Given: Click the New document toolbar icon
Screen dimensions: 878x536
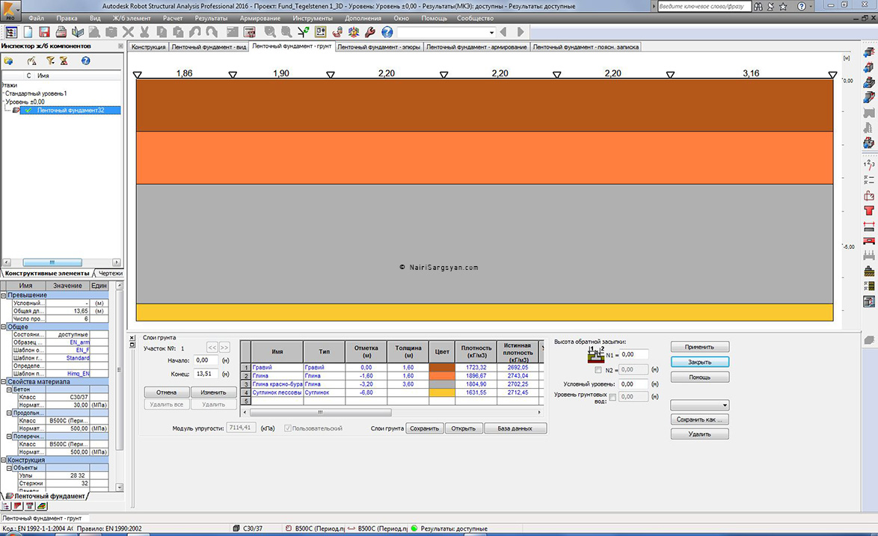Looking at the screenshot, I should 28,32.
